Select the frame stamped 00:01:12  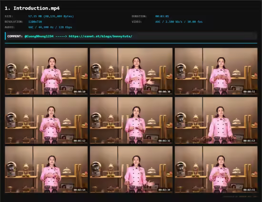[x=46, y=121]
